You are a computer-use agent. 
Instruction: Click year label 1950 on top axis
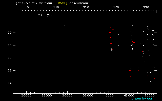85,7
